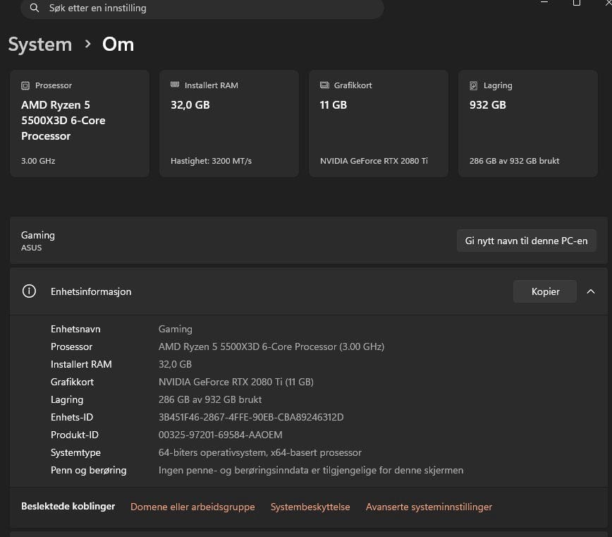Click the Systemtype value '64-biters operativsystem'

click(260, 452)
